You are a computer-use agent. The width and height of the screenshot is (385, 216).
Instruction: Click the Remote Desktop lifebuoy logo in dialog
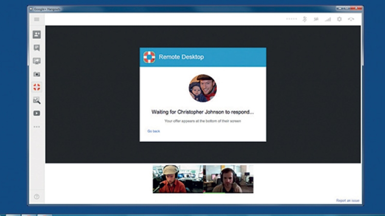tap(149, 57)
